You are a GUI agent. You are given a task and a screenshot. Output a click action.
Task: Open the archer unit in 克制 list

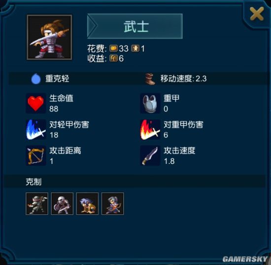point(113,204)
